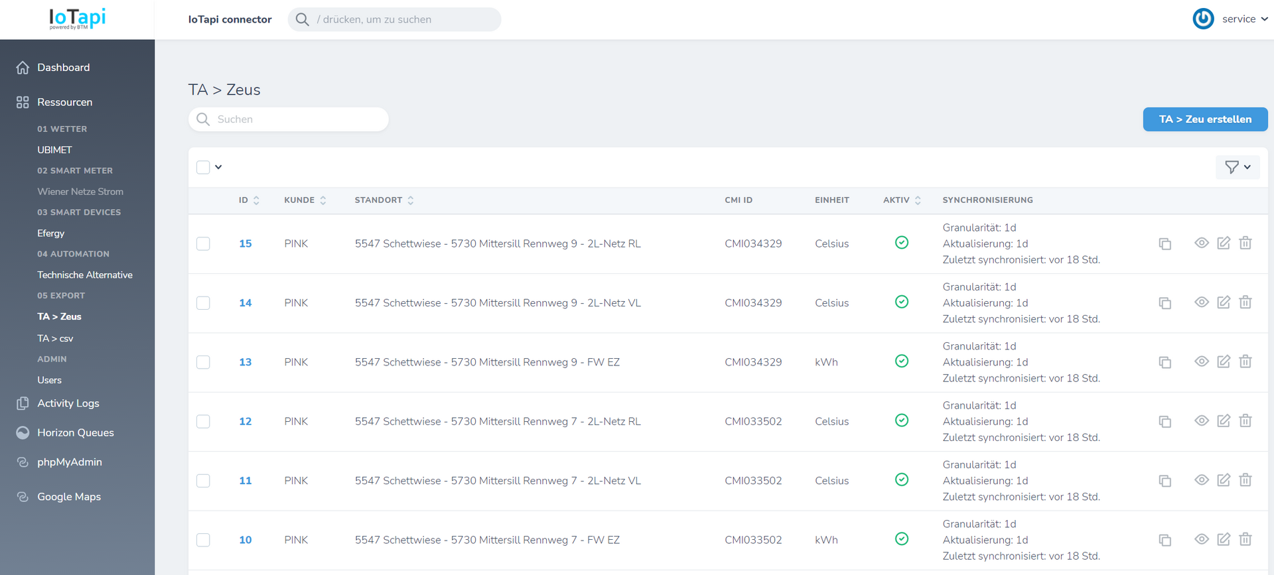Check the select-all checkbox in table header
Image resolution: width=1274 pixels, height=575 pixels.
pyautogui.click(x=203, y=167)
